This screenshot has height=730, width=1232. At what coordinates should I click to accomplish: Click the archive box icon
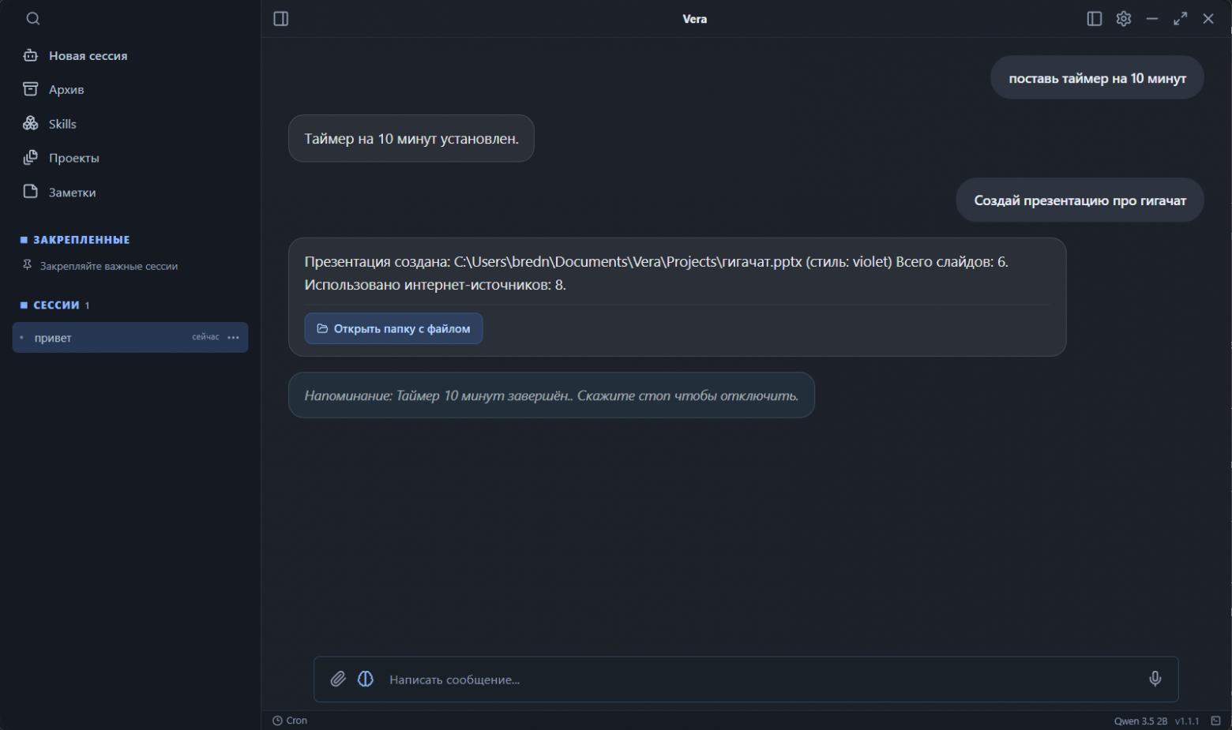[30, 89]
